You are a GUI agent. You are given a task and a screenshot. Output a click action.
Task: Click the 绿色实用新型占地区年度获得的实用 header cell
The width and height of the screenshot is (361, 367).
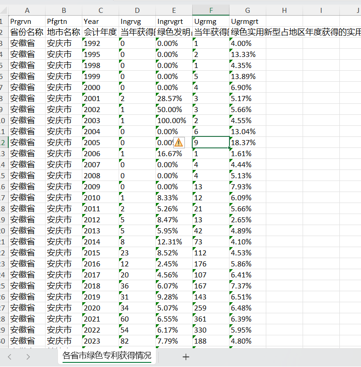296,32
